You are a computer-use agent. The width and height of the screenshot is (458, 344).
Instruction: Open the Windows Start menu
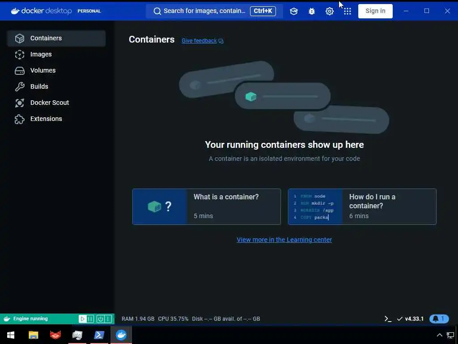click(x=11, y=335)
